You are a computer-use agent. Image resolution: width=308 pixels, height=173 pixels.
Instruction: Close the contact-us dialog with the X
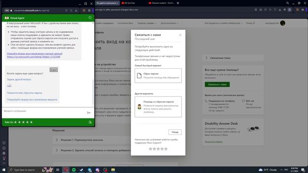pyautogui.click(x=180, y=35)
